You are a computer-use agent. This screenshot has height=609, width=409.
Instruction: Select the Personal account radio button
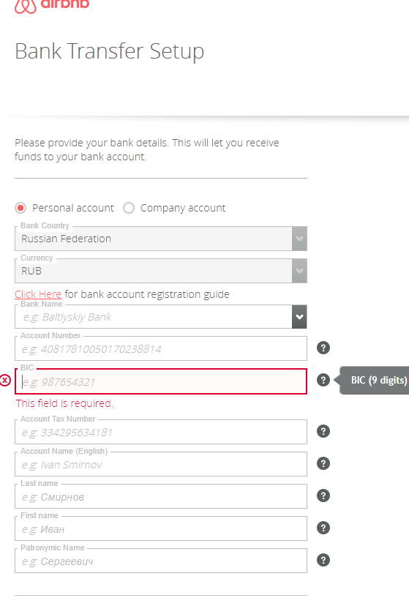(x=20, y=208)
